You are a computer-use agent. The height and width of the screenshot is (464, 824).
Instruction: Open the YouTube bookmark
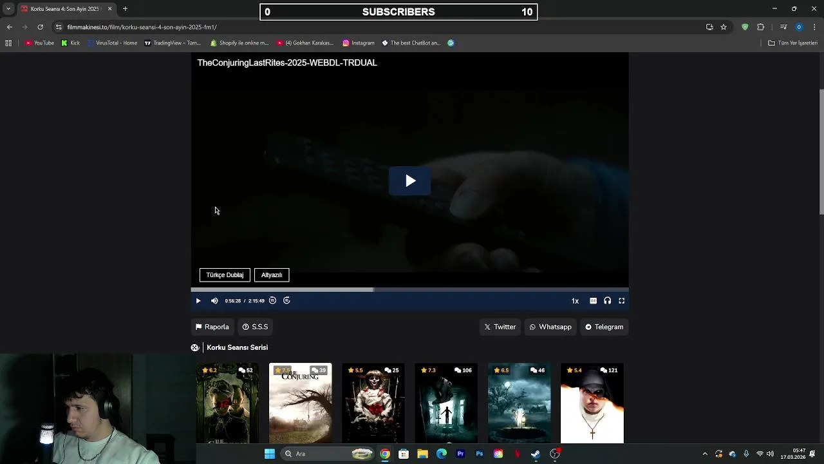[39, 43]
